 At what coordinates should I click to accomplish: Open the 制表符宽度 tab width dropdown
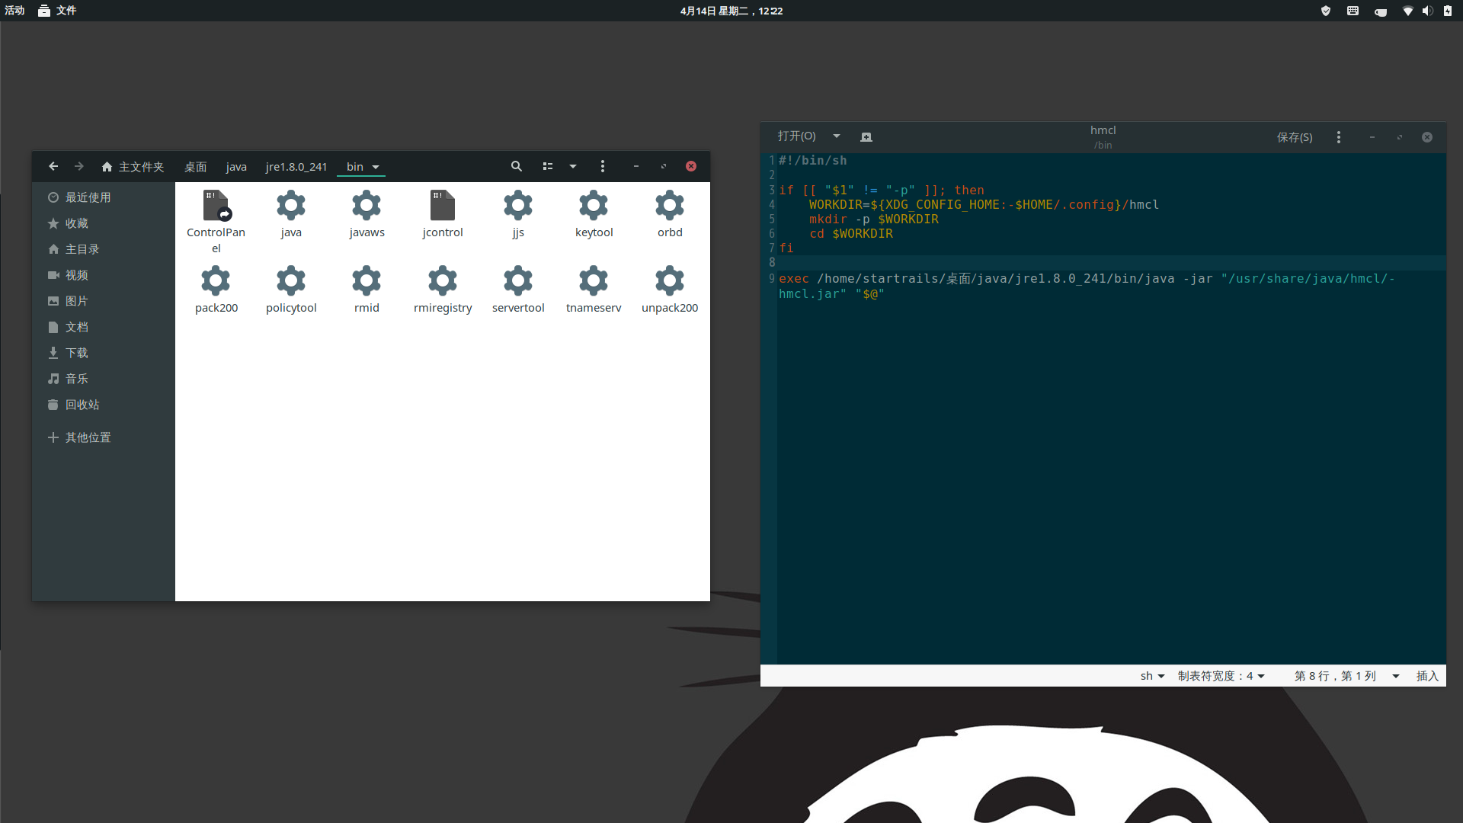coord(1221,676)
